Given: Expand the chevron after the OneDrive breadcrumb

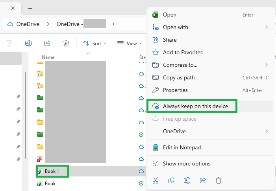Looking at the screenshot, I should [48, 24].
